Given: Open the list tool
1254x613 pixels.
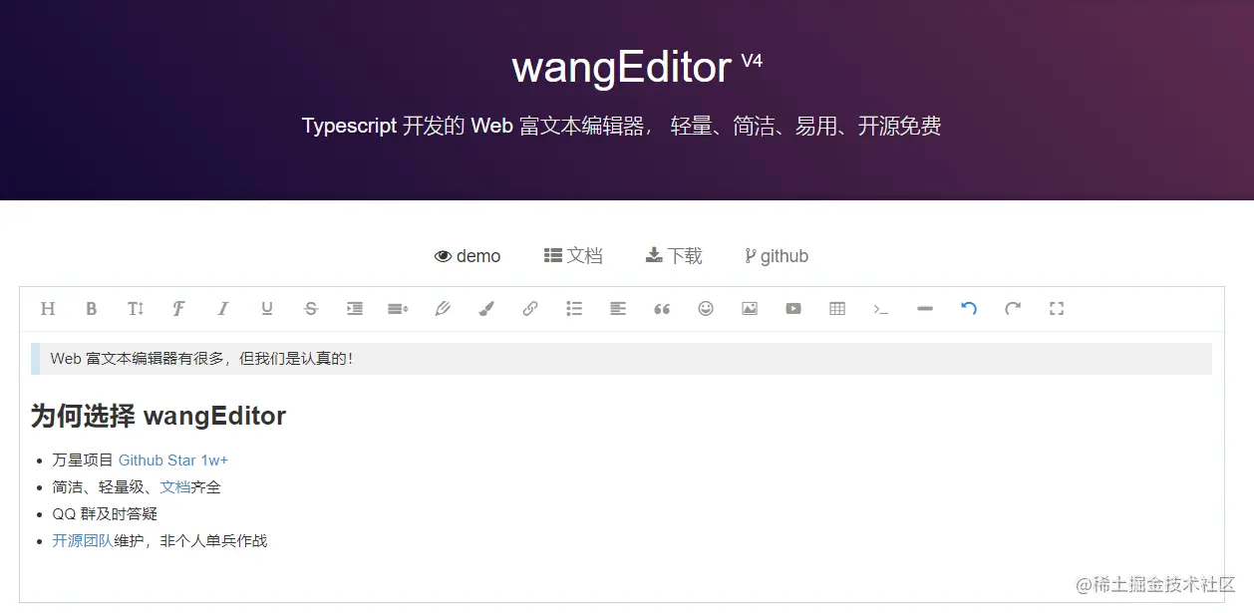Looking at the screenshot, I should [574, 309].
